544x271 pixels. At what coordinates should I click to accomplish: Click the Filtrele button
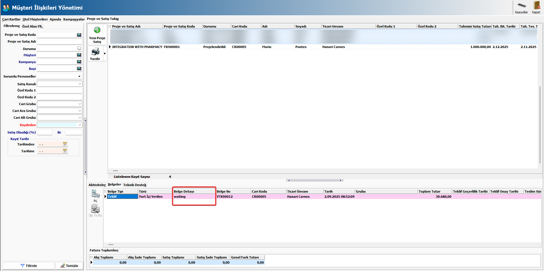point(28,266)
